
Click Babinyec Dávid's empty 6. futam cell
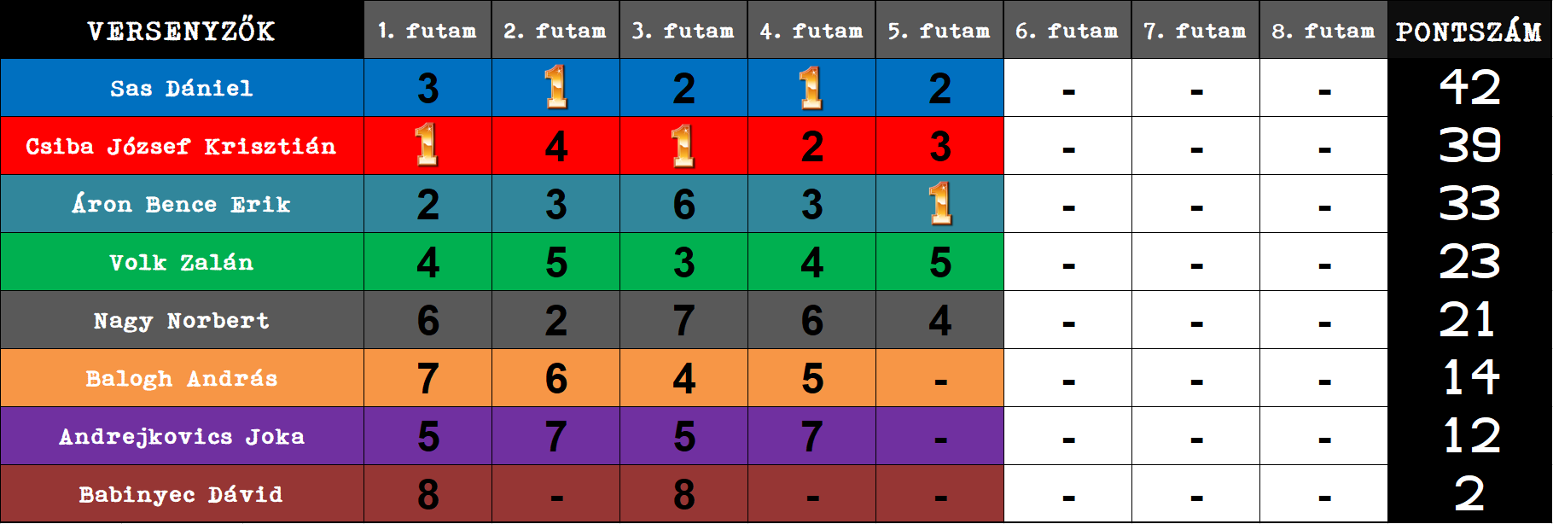coord(1067,494)
